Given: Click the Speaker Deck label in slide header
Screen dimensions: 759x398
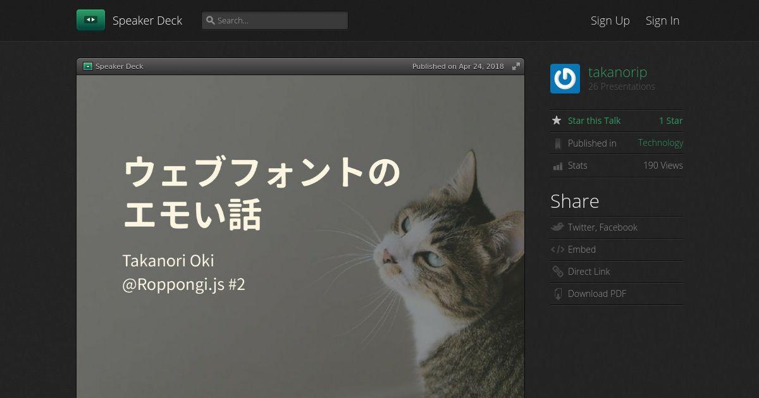Looking at the screenshot, I should (x=120, y=66).
